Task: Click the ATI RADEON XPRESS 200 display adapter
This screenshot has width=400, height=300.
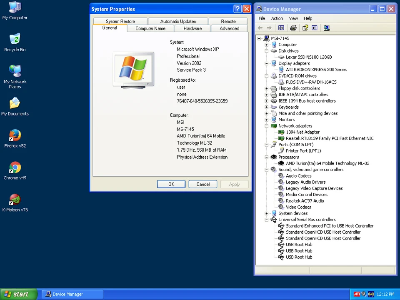Action: pyautogui.click(x=316, y=70)
